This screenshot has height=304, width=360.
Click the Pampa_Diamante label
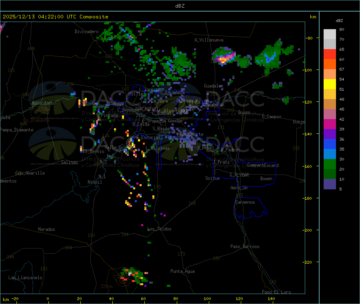coord(16,130)
